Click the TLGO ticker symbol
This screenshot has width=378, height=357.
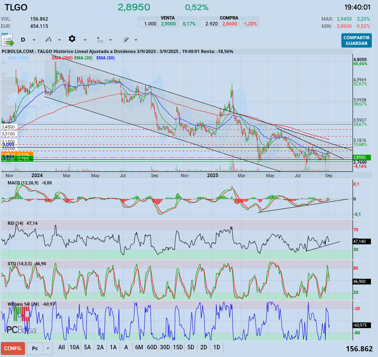[x=16, y=8]
